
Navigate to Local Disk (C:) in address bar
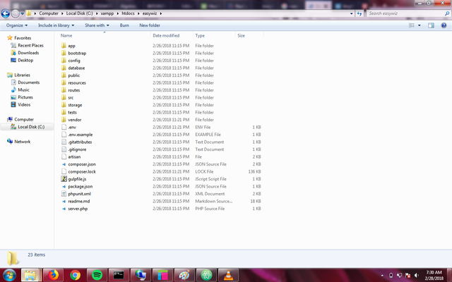click(x=79, y=13)
